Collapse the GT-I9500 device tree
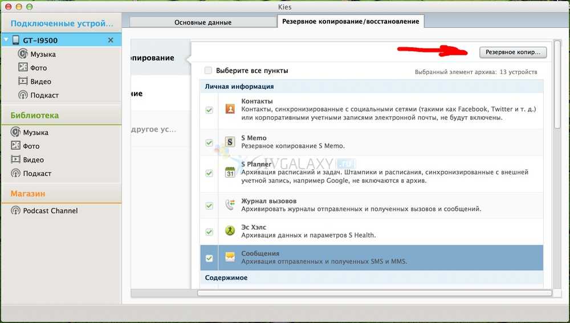 (x=6, y=40)
